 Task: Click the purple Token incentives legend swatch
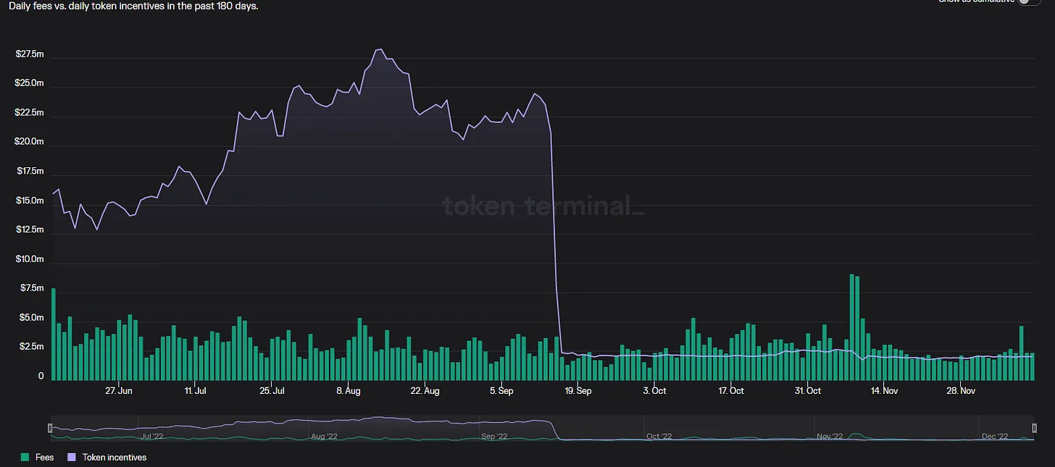click(x=71, y=458)
